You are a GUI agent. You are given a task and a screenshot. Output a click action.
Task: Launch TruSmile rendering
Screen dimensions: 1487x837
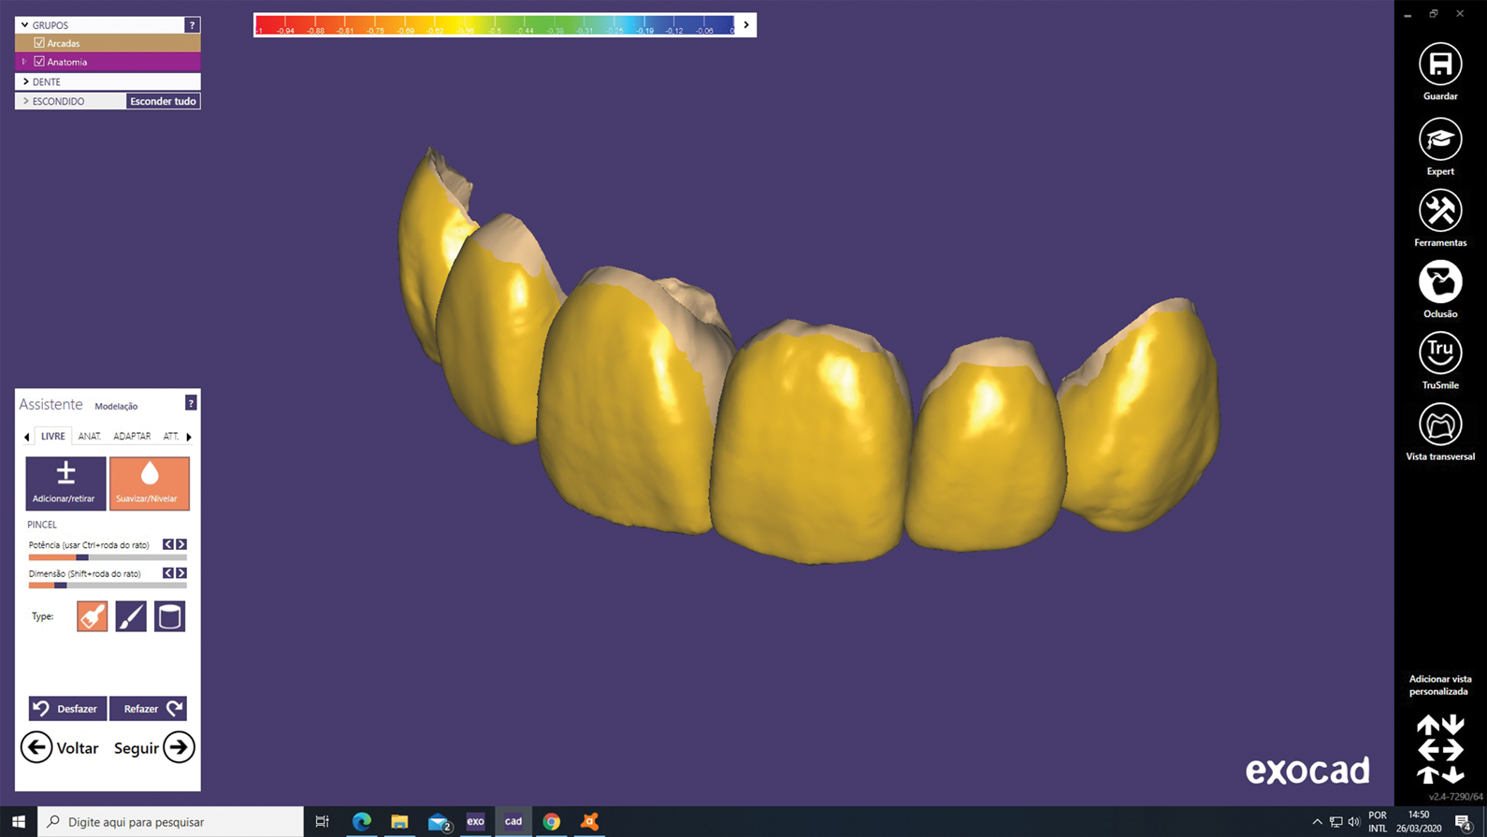(x=1439, y=354)
